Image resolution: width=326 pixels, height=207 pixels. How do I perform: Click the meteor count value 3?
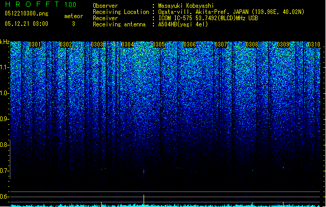pos(74,24)
